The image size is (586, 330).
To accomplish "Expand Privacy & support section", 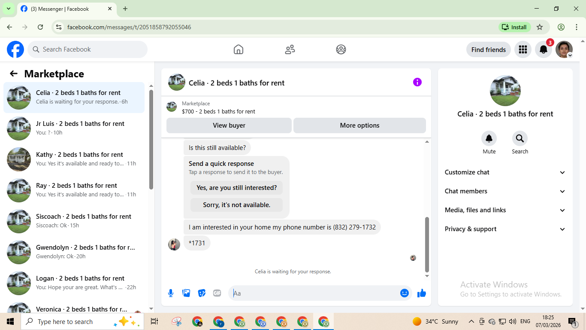I will (x=505, y=229).
